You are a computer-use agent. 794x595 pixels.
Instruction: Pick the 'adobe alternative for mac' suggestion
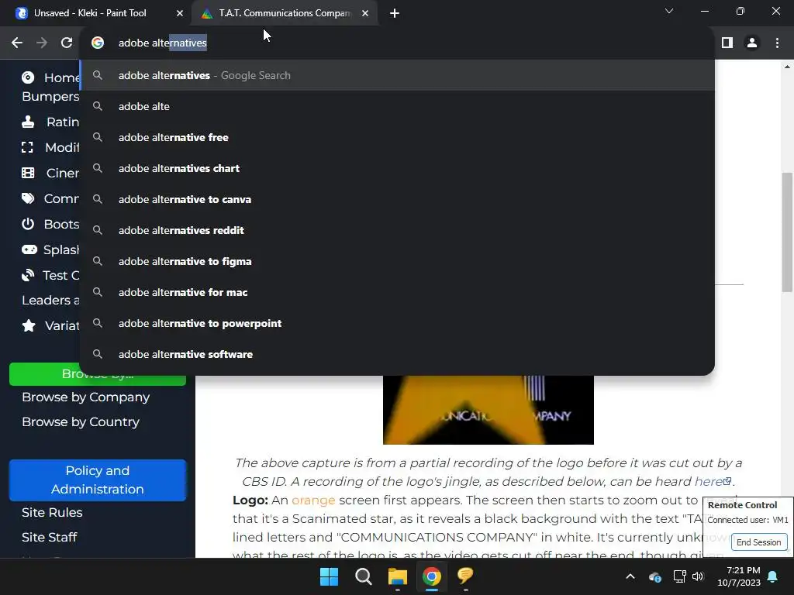tap(398, 292)
